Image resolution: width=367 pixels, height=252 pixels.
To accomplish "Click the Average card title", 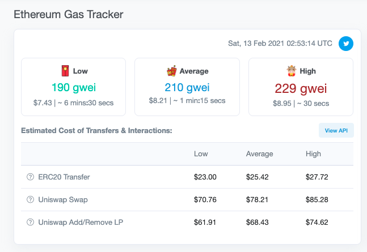I will click(194, 71).
